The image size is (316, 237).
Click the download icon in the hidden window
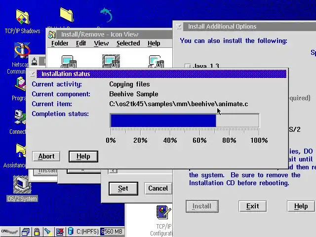[x=35, y=61]
